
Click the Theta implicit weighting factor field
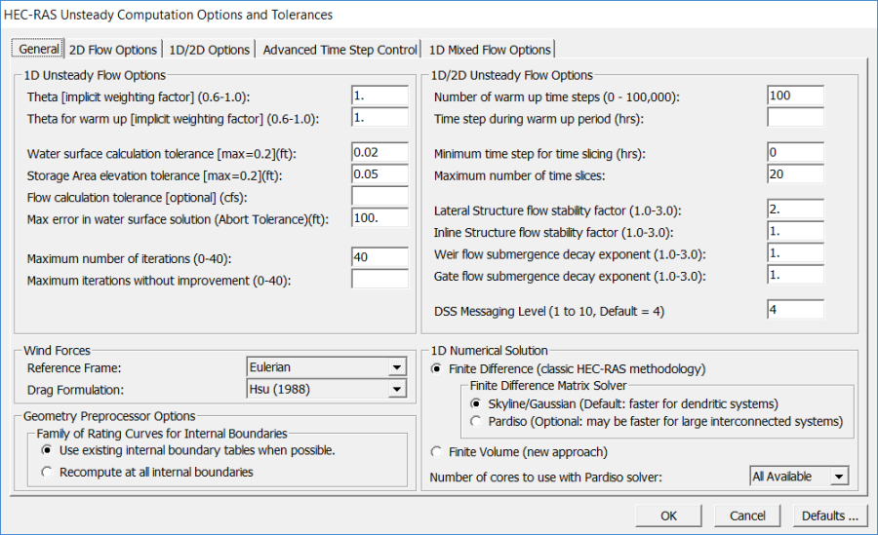click(379, 96)
